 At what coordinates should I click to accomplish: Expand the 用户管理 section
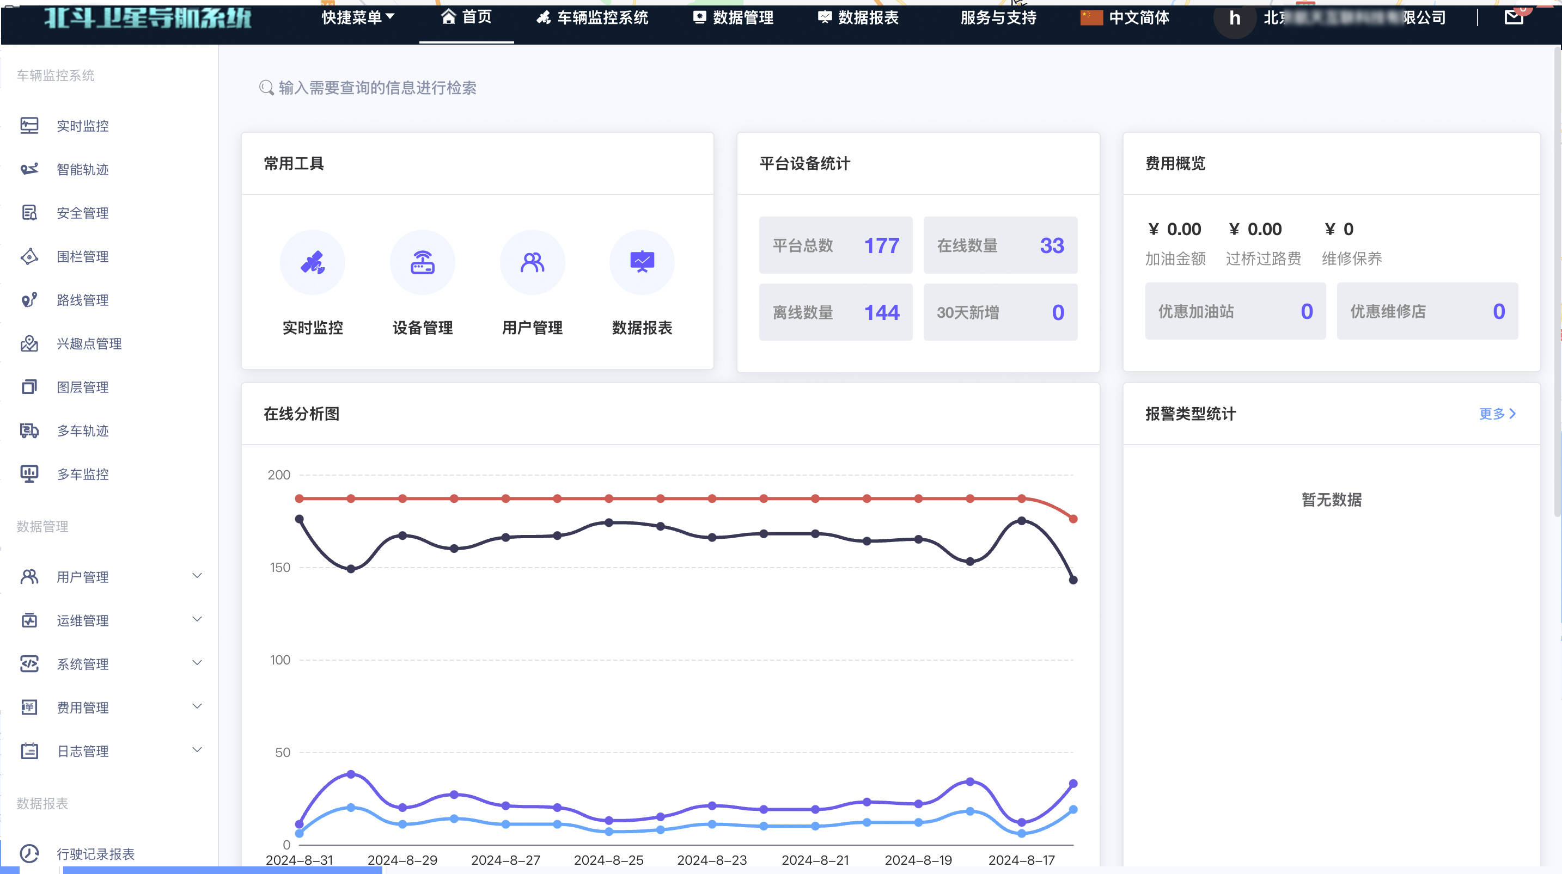82,576
